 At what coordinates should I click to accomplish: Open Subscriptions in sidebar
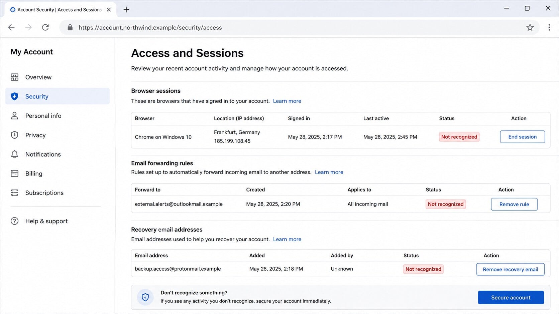(58, 193)
